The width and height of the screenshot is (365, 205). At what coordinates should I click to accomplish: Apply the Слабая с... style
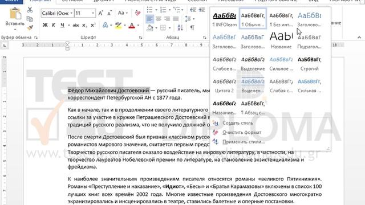click(281, 85)
